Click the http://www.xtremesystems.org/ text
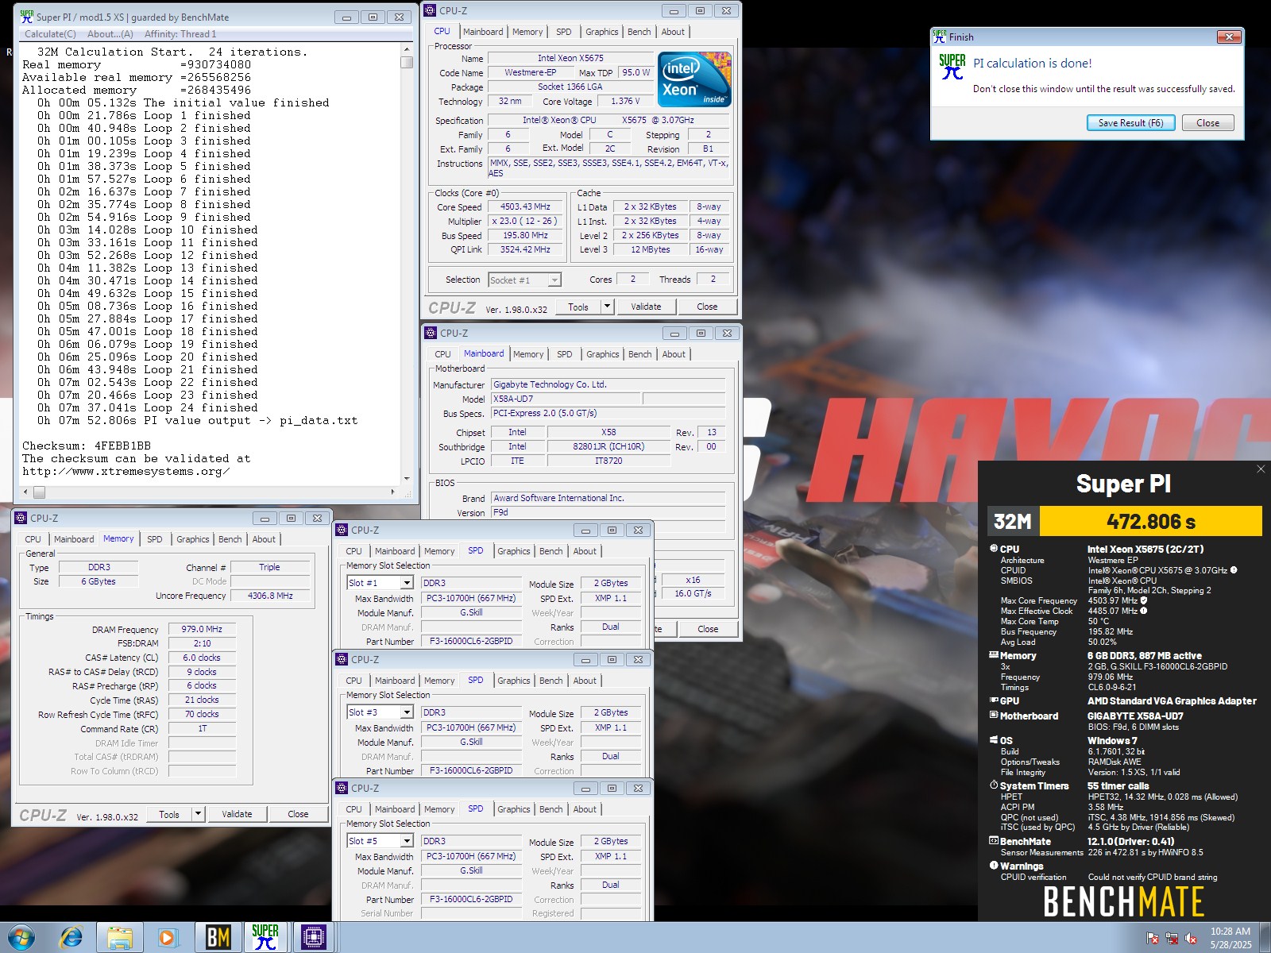 [126, 471]
